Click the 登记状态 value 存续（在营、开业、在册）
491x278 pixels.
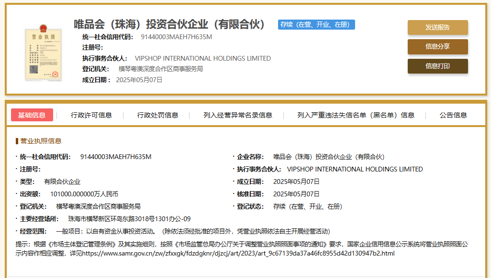tap(308, 206)
